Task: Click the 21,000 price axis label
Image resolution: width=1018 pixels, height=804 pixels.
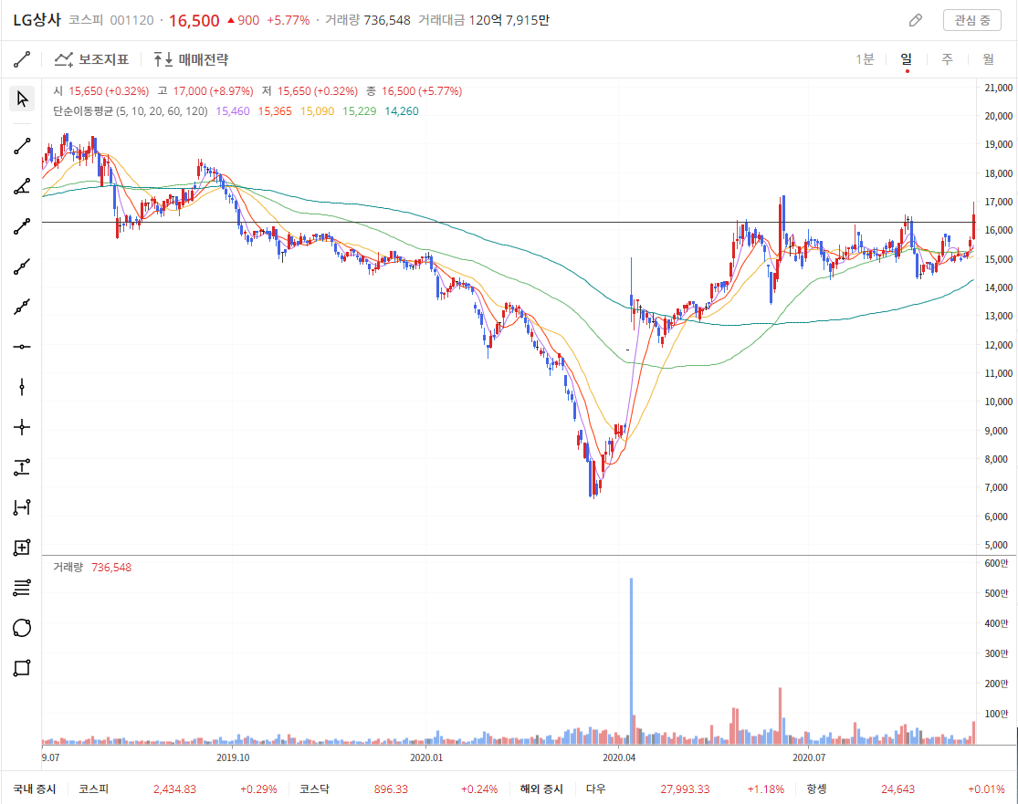Action: click(x=999, y=88)
